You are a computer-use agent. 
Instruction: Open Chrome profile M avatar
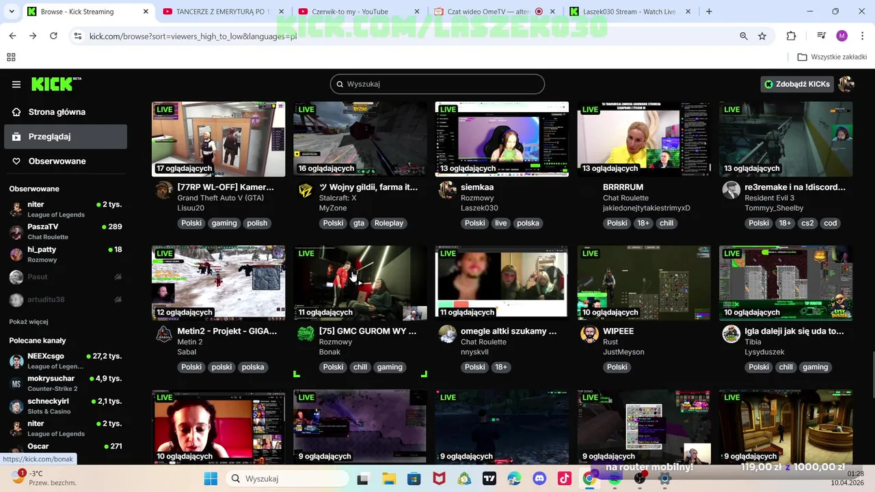click(842, 36)
